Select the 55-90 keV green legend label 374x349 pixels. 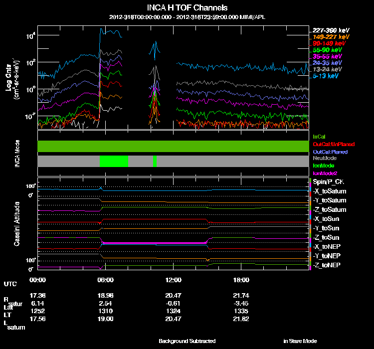pos(327,50)
